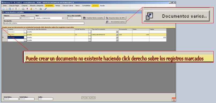Open the Ctas por Pagar menu
Image resolution: width=216 pixels, height=103 pixels.
[14, 6]
